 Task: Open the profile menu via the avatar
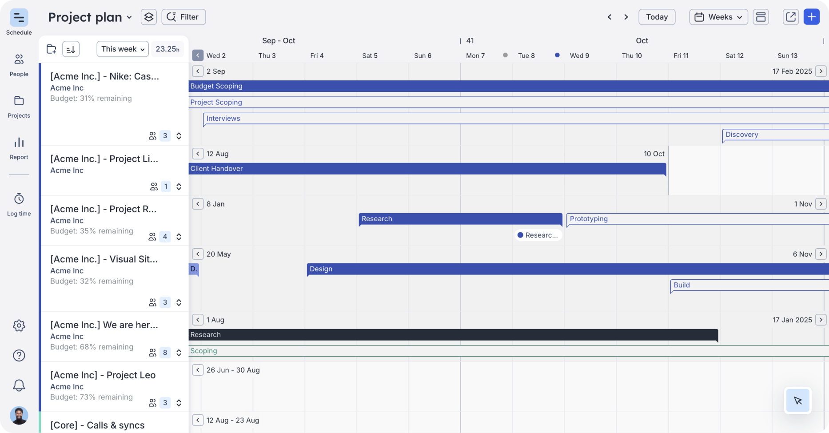click(x=19, y=416)
